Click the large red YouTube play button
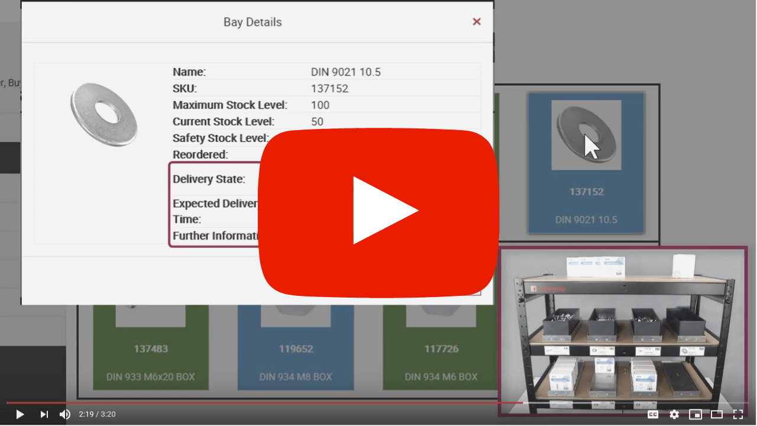 [378, 213]
